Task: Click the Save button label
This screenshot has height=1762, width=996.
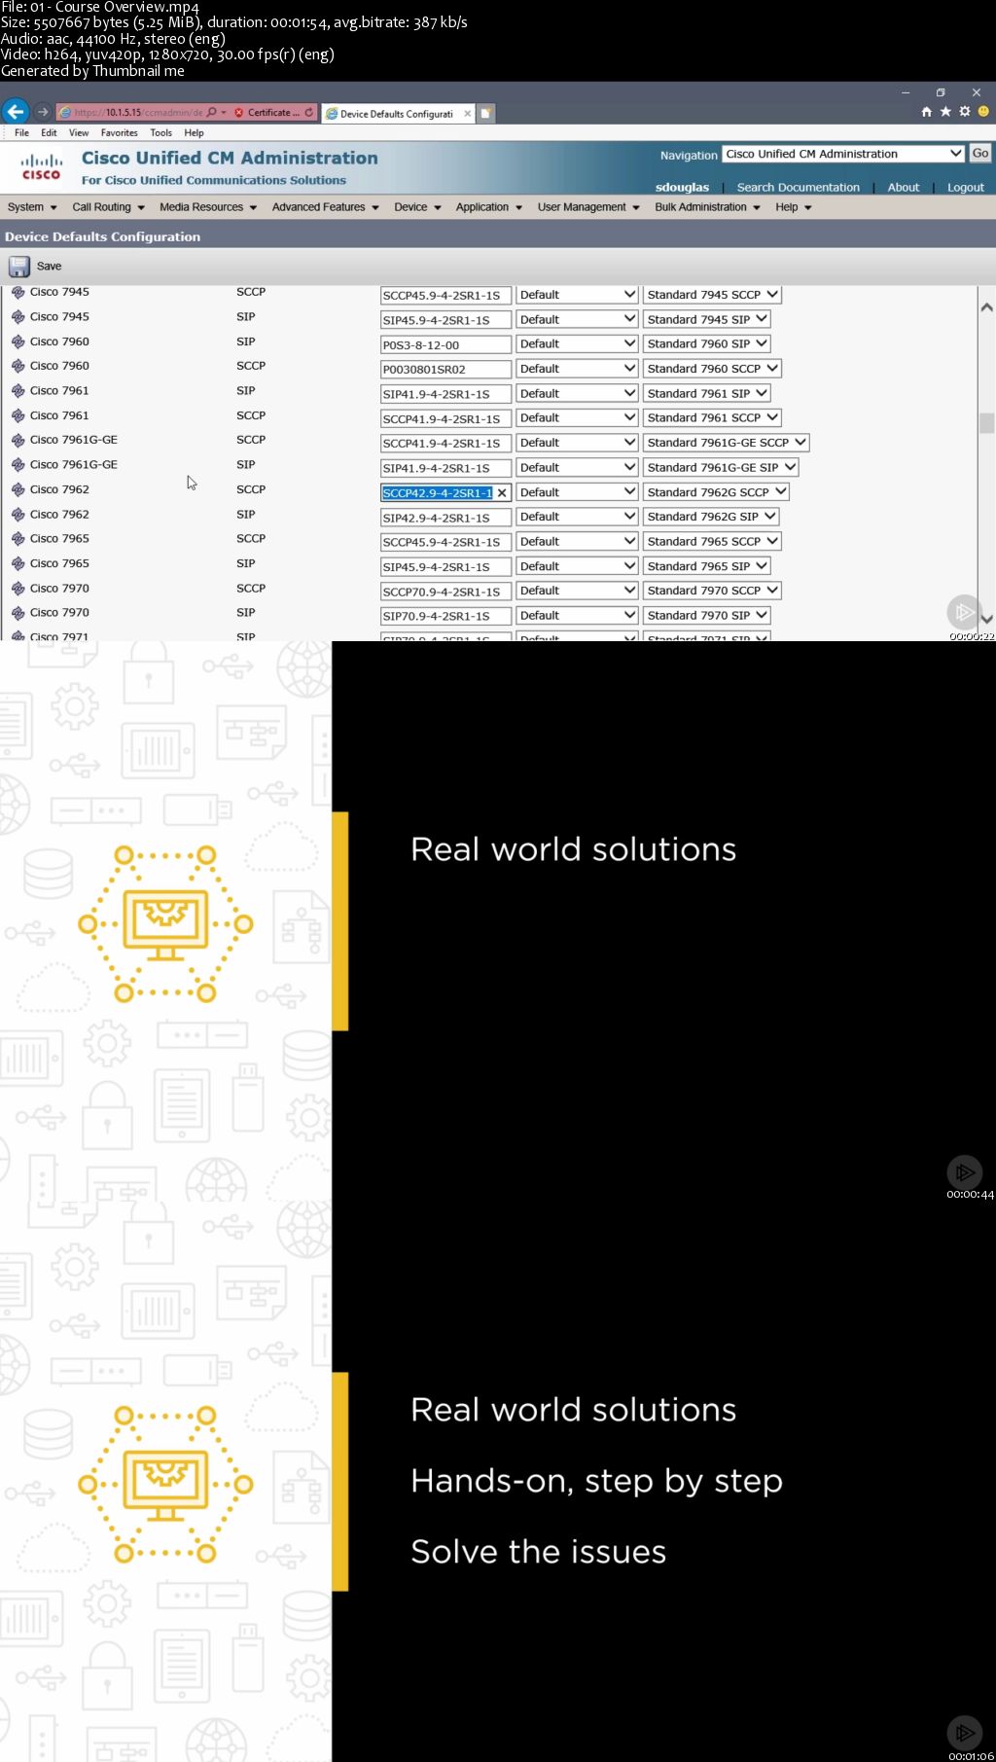Action: pos(49,266)
